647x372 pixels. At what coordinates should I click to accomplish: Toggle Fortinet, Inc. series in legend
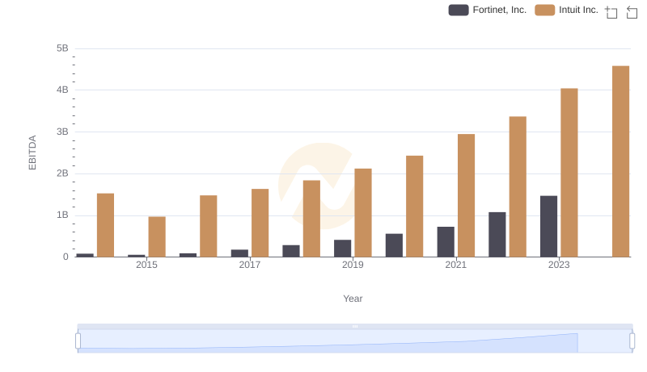point(488,10)
